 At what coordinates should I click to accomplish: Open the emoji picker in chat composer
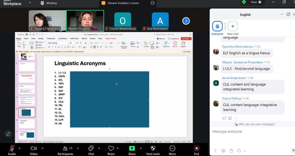click(x=223, y=151)
